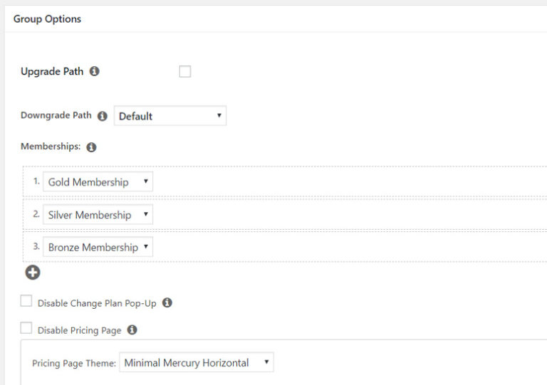
Task: Expand the Bronze Membership dropdown
Action: coord(98,248)
